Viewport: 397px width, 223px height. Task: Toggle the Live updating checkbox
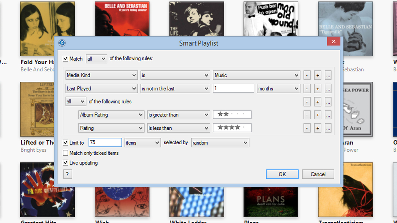point(66,163)
